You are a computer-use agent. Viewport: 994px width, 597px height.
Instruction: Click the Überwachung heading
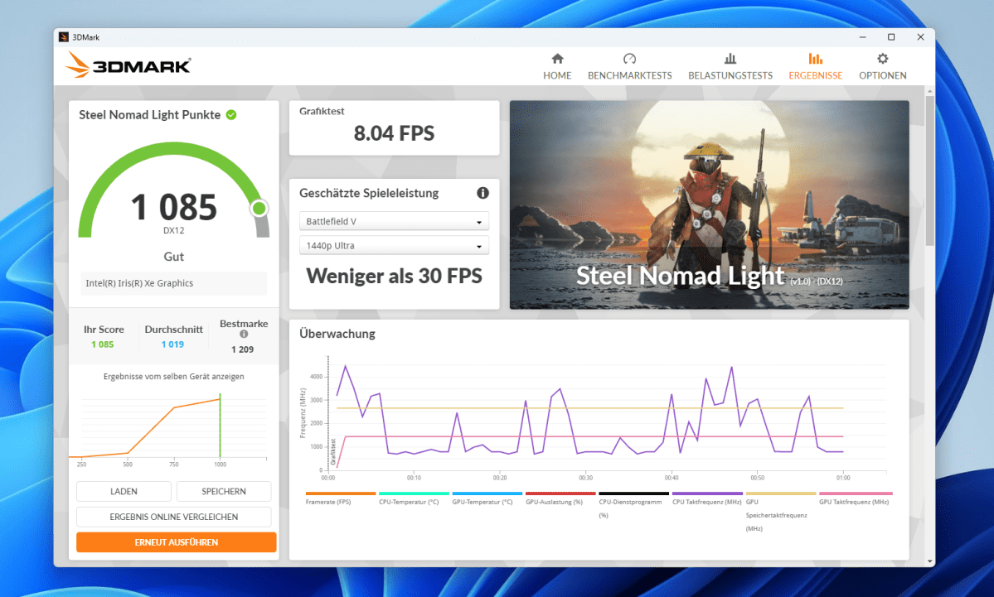click(x=337, y=334)
